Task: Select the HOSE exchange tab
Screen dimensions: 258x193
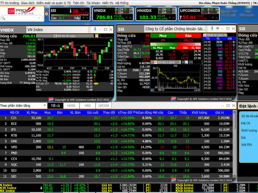Action: pyautogui.click(x=71, y=106)
